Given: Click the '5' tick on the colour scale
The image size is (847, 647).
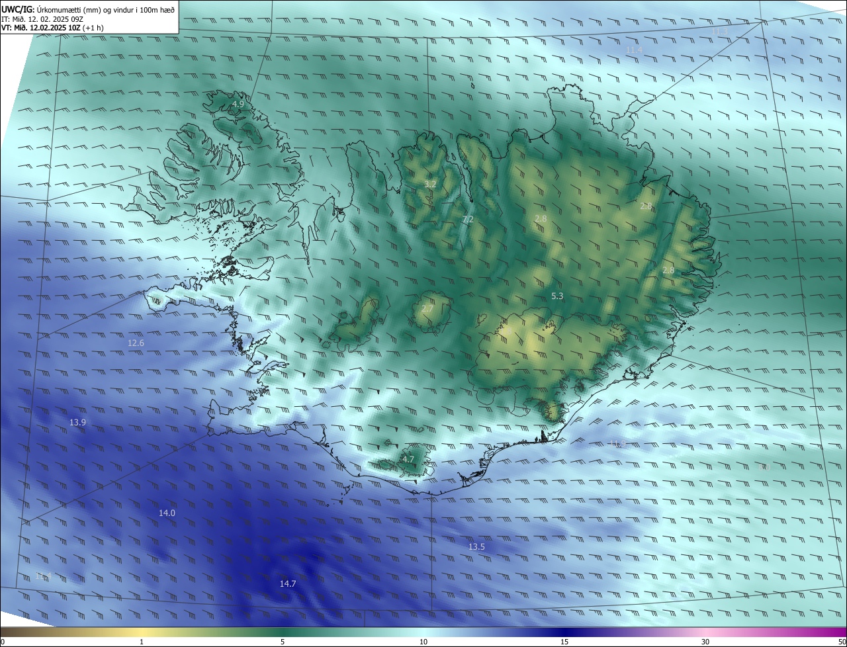Looking at the screenshot, I should (283, 642).
